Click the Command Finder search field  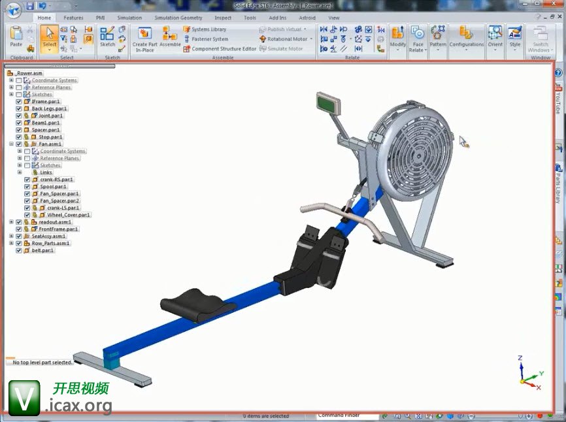point(347,415)
